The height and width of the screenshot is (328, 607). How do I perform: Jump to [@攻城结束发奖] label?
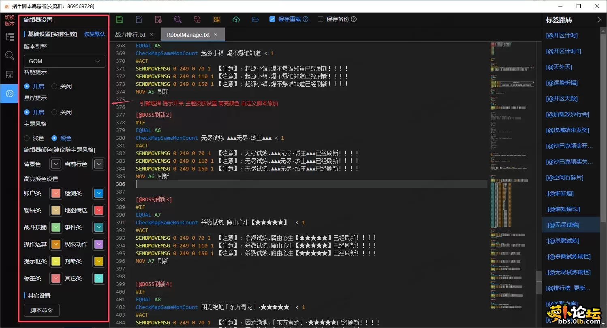tap(567, 130)
